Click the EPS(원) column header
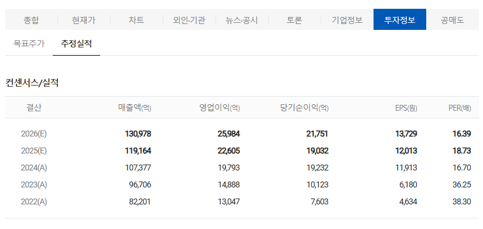This screenshot has width=483, height=229. point(406,108)
